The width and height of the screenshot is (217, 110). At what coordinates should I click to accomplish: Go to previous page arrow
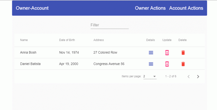pos(188,76)
